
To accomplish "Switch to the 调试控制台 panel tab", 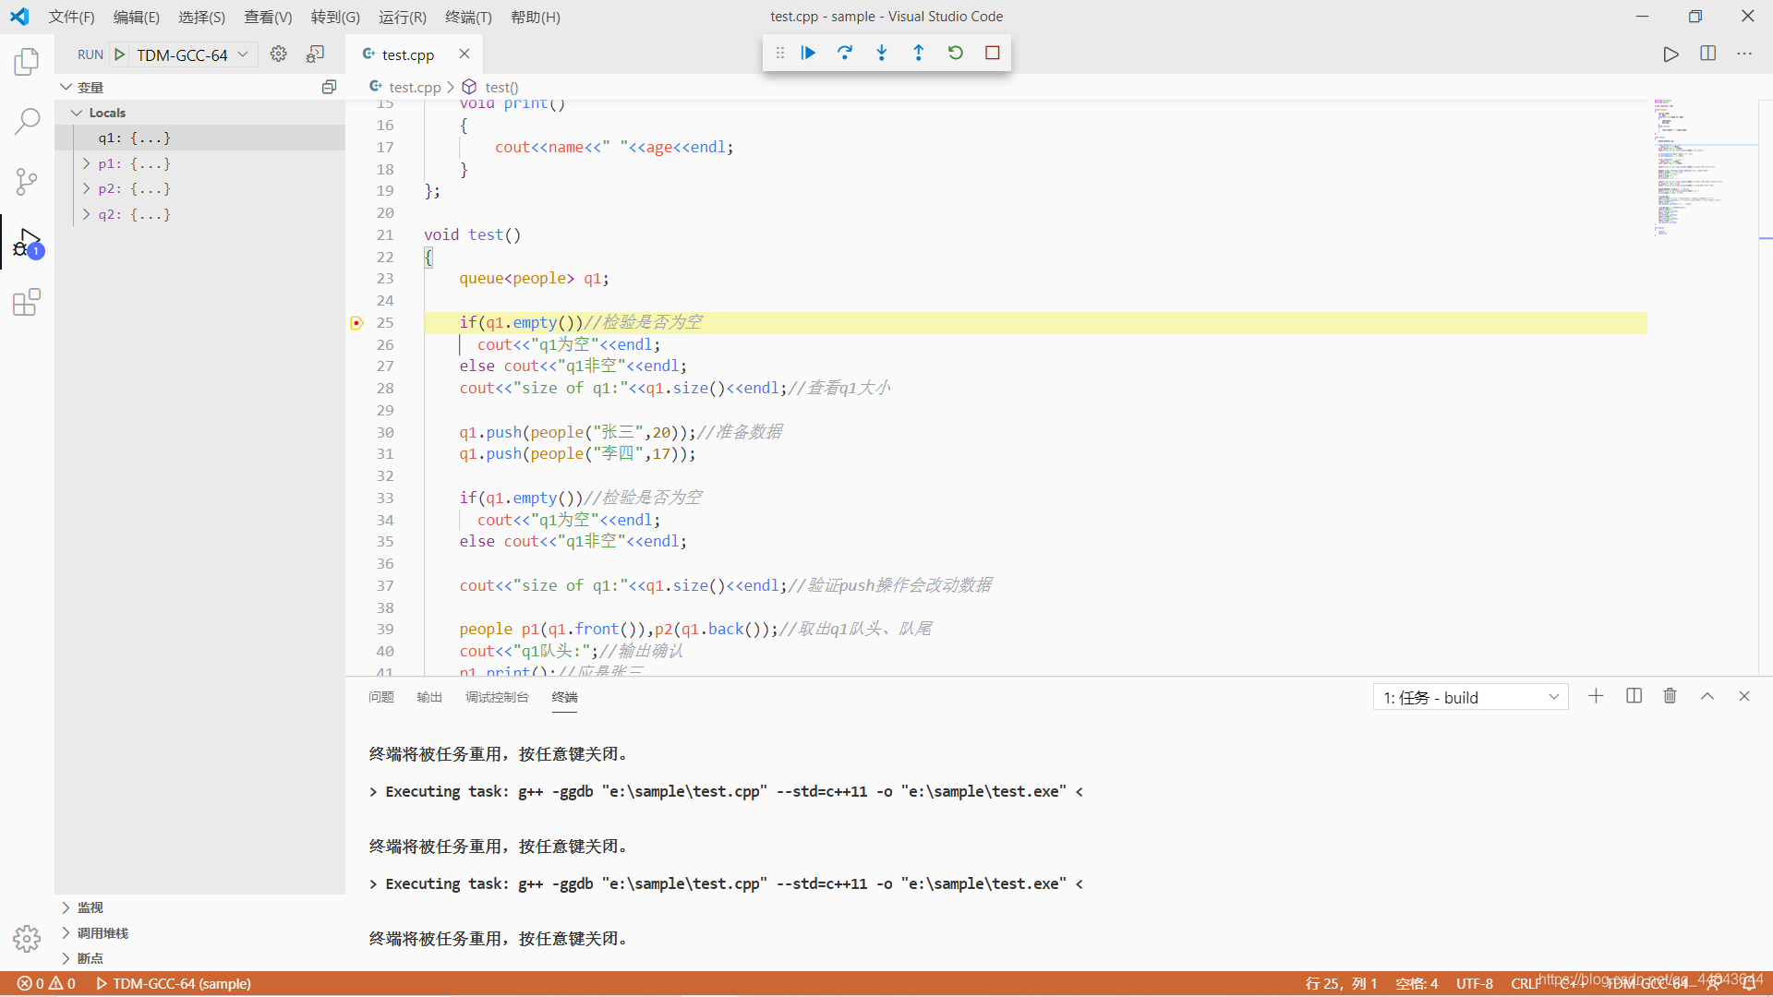I will pyautogui.click(x=497, y=697).
